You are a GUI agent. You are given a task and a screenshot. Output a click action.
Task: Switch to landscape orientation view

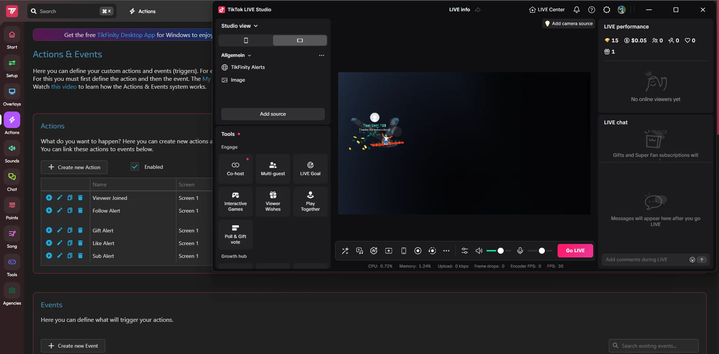click(300, 40)
